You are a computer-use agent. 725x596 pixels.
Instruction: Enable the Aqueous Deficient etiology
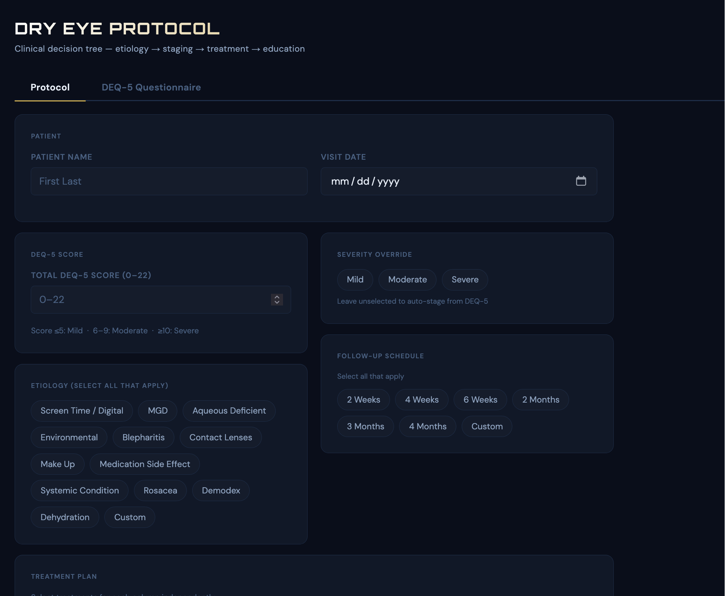click(229, 411)
